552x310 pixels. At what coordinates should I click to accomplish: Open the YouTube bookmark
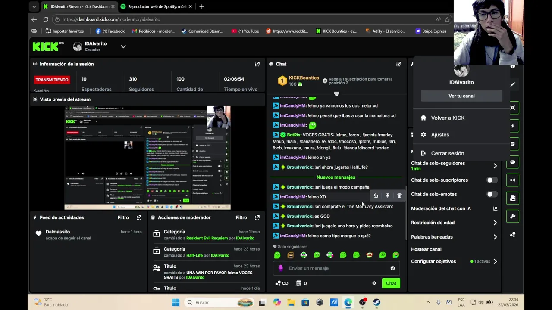click(x=245, y=31)
